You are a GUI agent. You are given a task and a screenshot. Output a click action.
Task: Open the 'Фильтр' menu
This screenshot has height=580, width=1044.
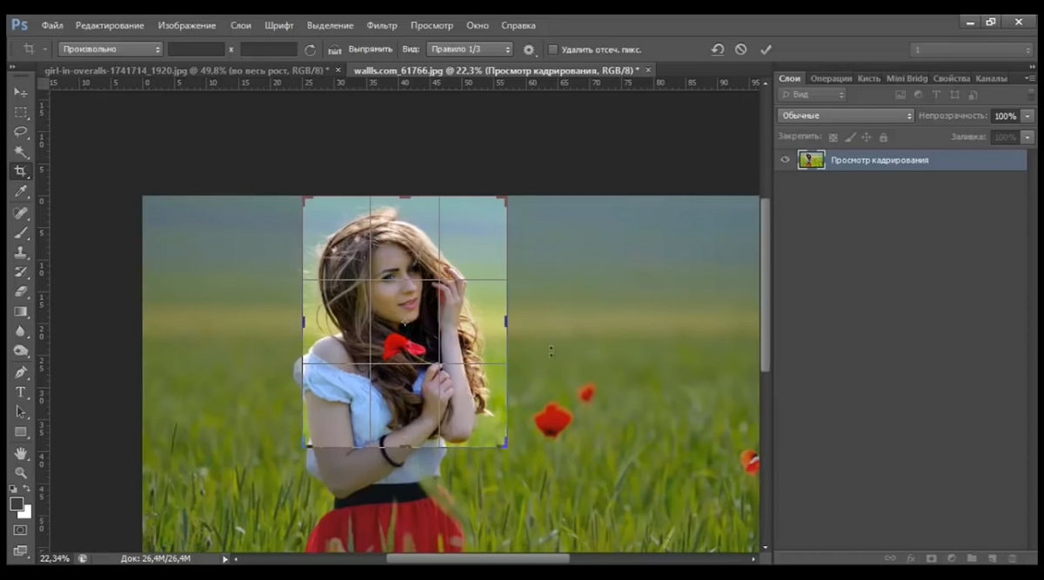point(382,25)
